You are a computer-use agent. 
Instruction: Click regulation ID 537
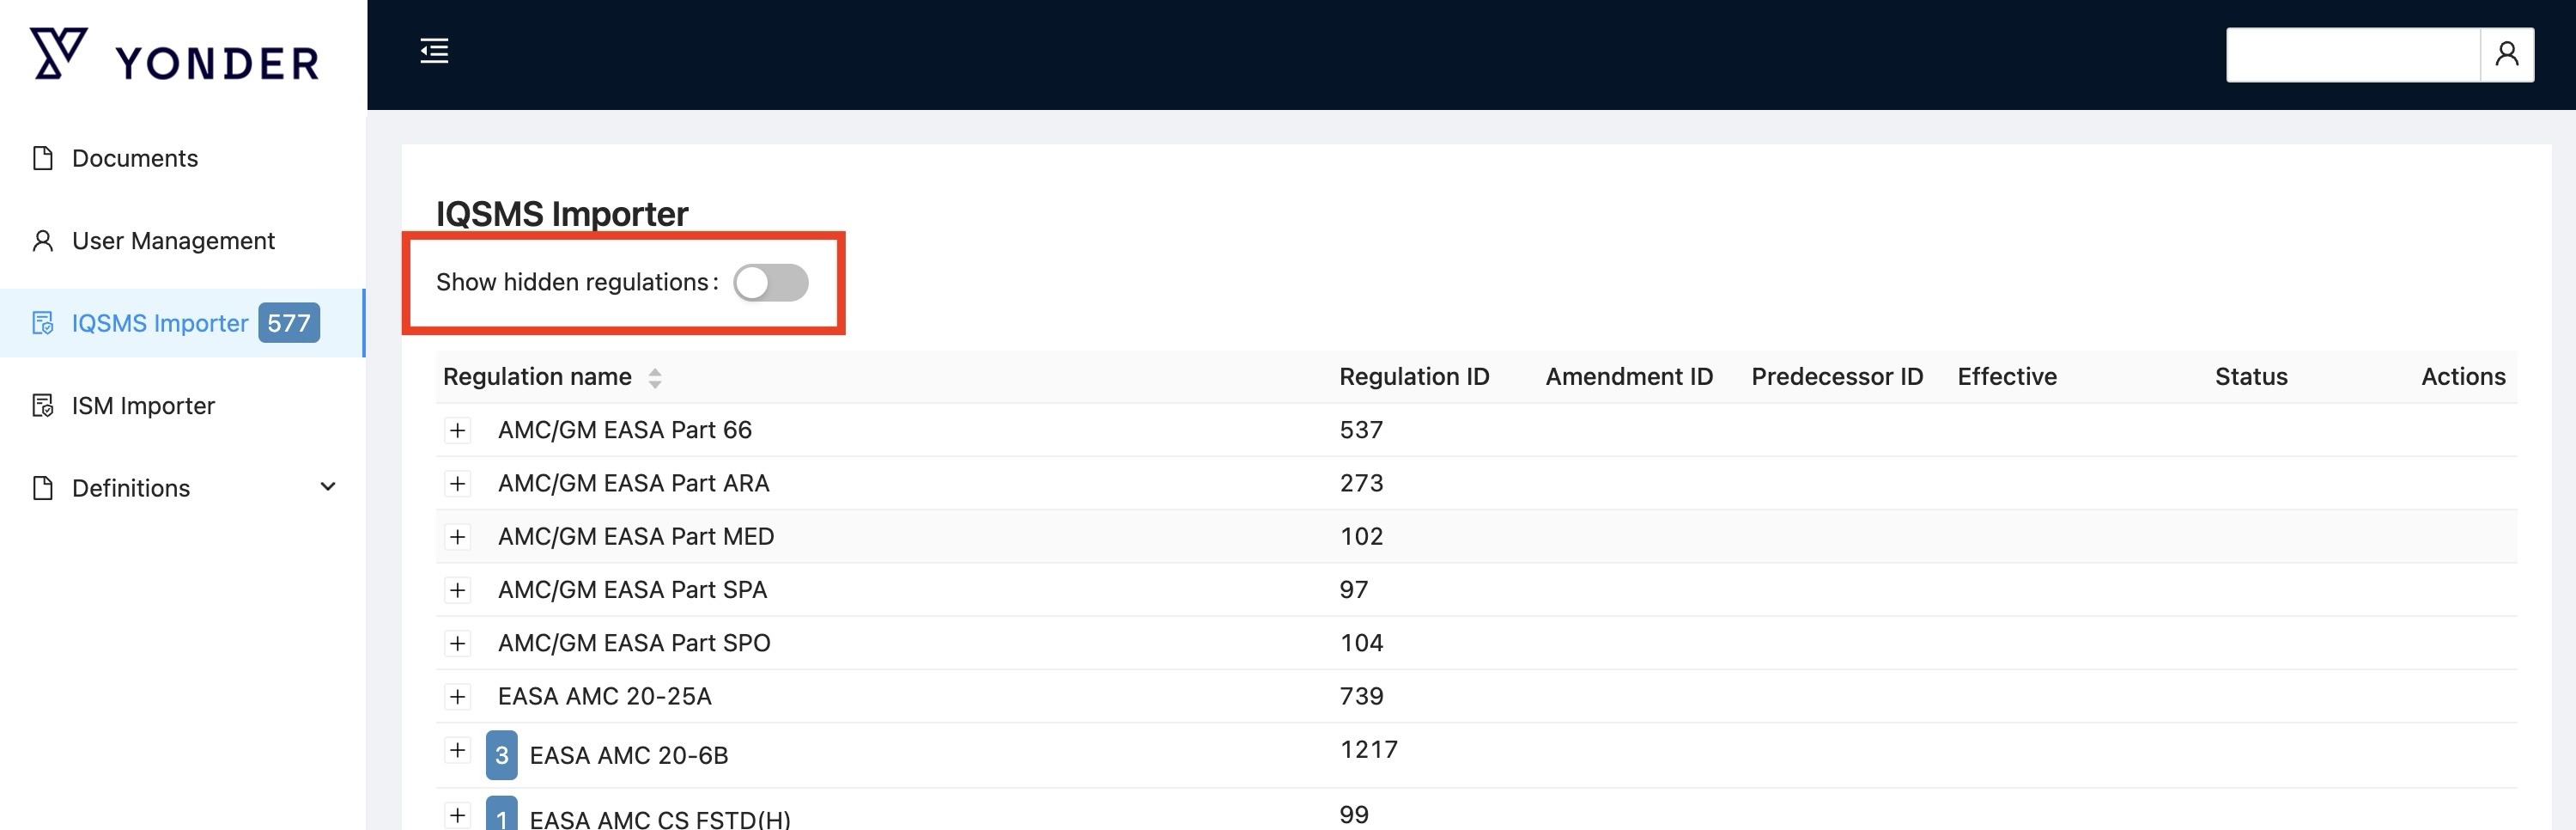coord(1361,430)
